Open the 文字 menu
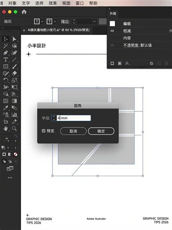The width and height of the screenshot is (172, 230). click(26, 3)
